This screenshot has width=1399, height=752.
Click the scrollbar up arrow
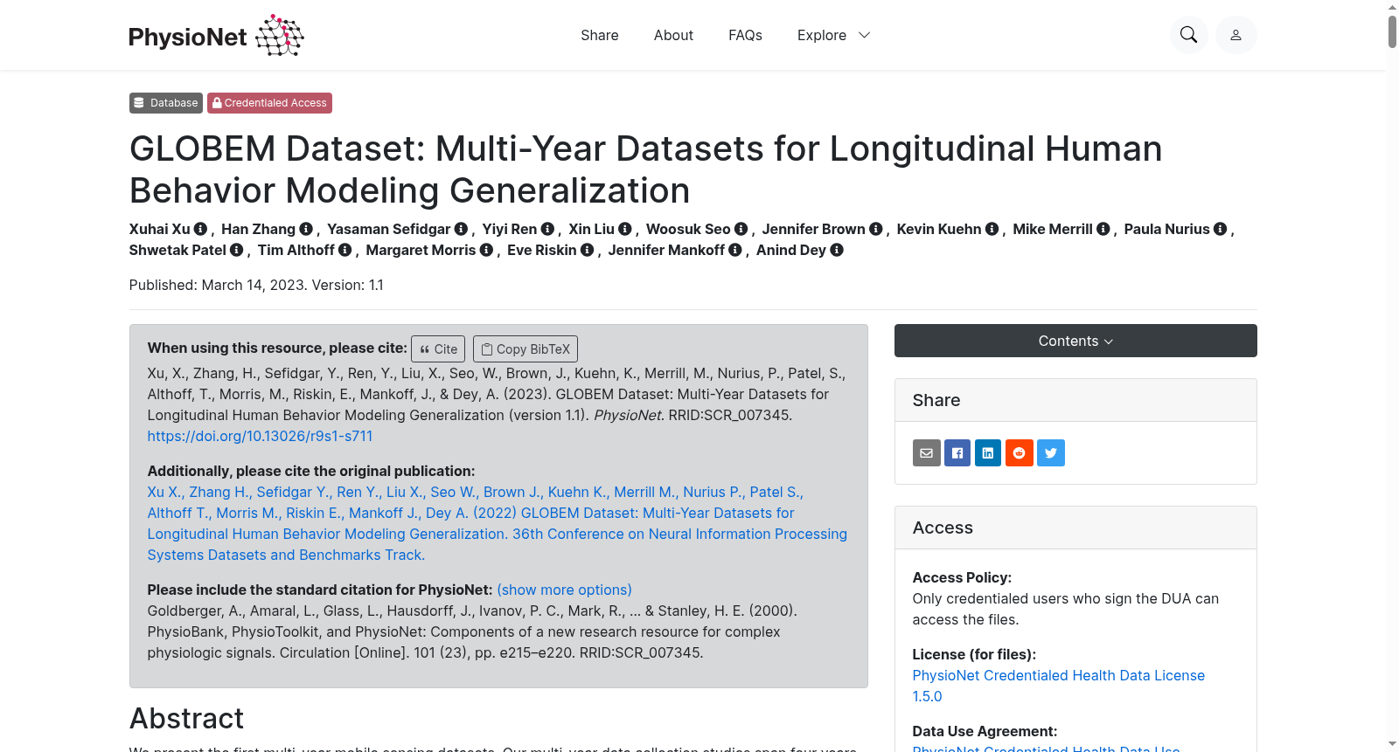point(1392,6)
